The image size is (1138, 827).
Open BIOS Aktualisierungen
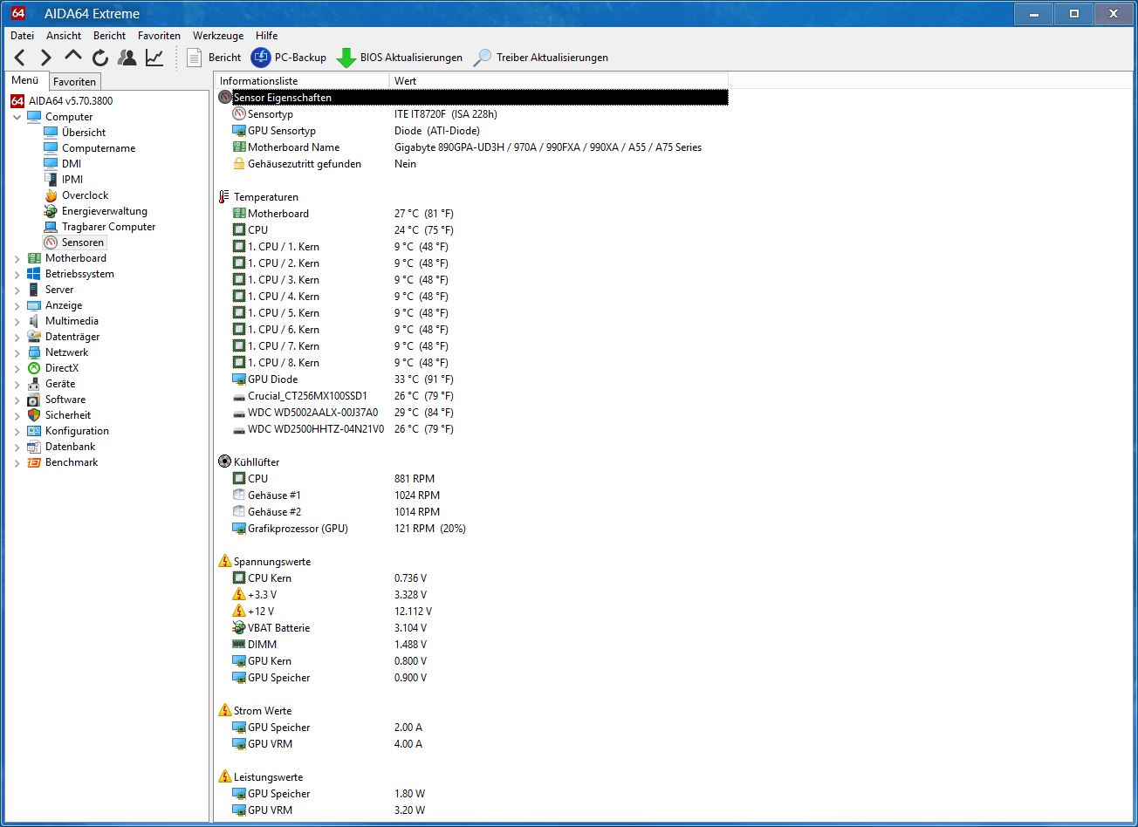click(x=400, y=58)
